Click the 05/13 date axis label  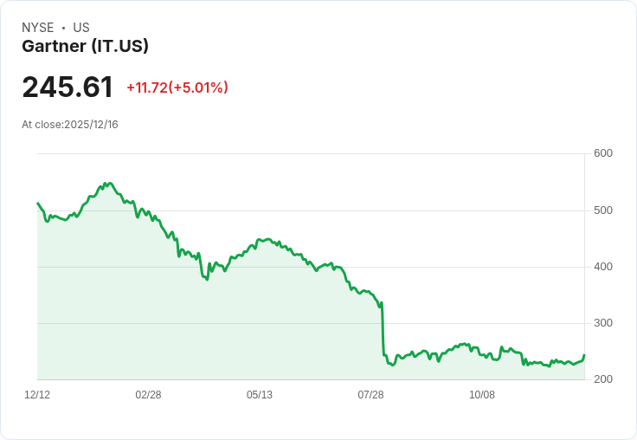click(x=259, y=394)
